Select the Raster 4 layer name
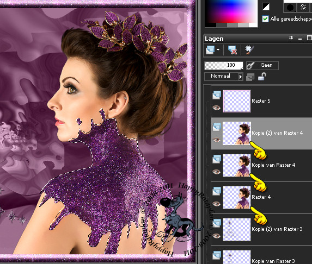This screenshot has height=264, width=312. tap(261, 197)
